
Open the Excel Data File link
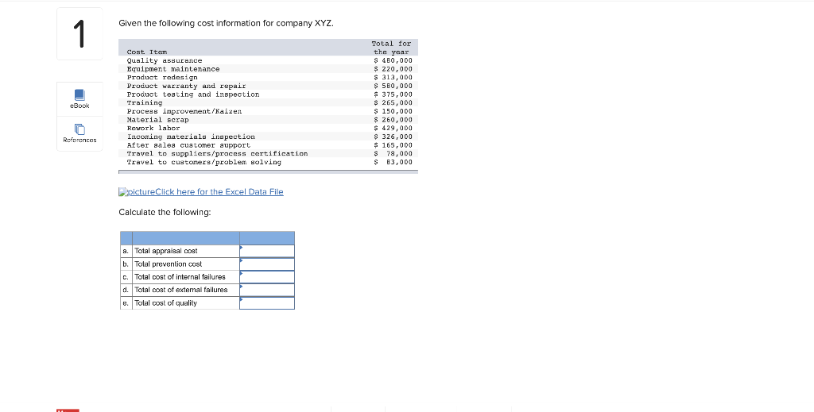point(201,192)
